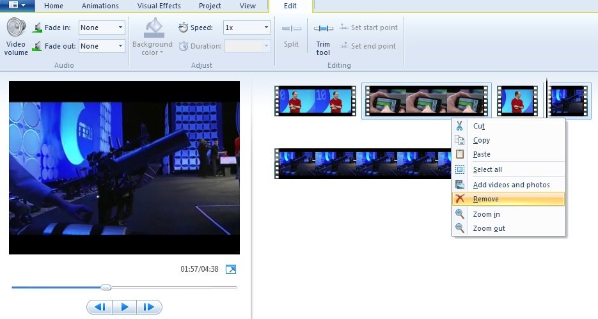Select the clip showing a handheld phone
The image size is (598, 319).
427,101
